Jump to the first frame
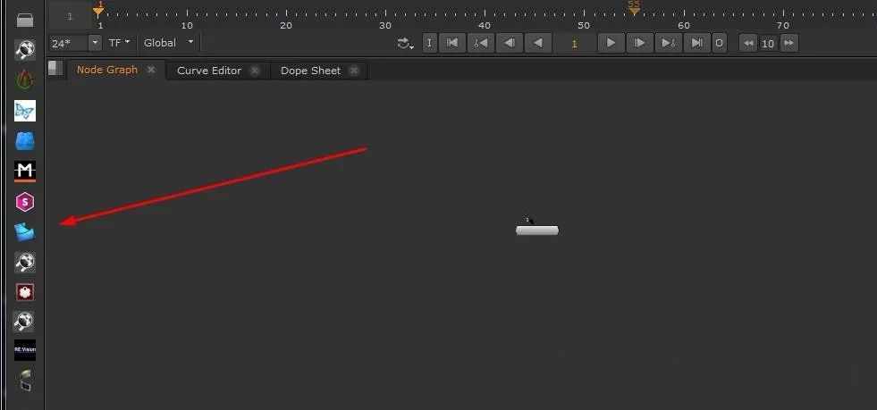 point(452,43)
